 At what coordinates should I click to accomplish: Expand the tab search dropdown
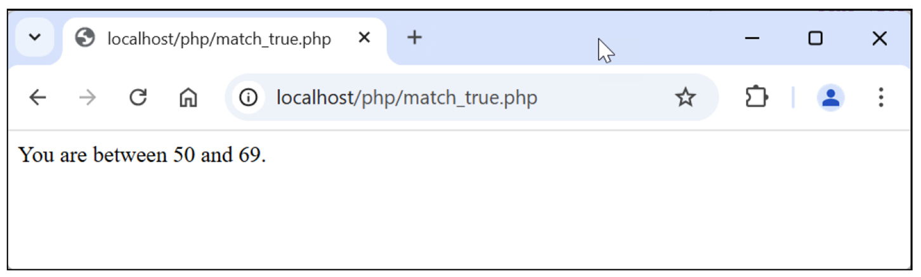pos(35,38)
